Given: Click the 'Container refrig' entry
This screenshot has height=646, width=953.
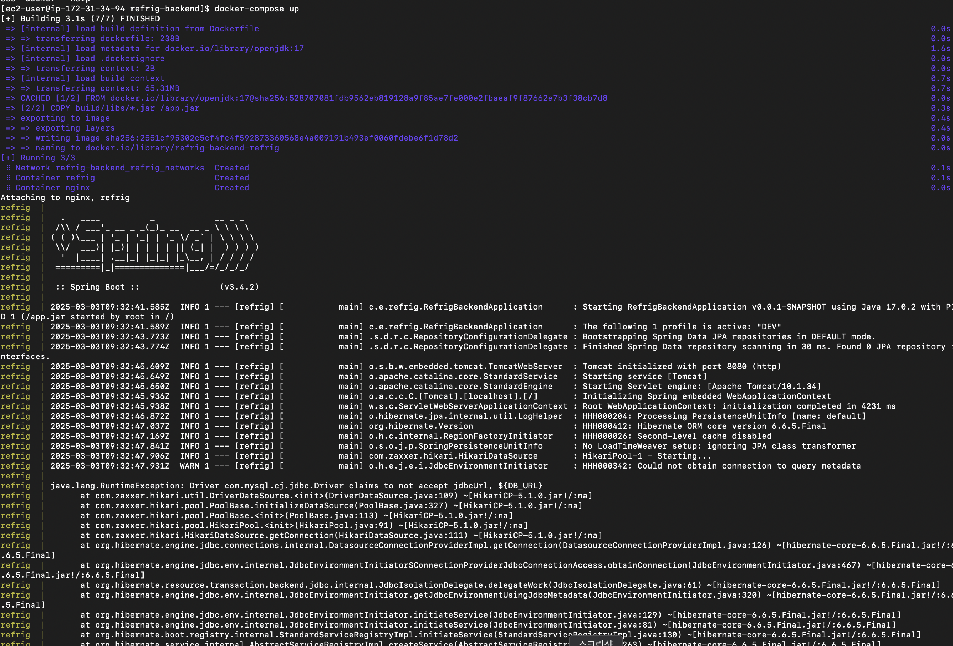Looking at the screenshot, I should click(x=55, y=178).
